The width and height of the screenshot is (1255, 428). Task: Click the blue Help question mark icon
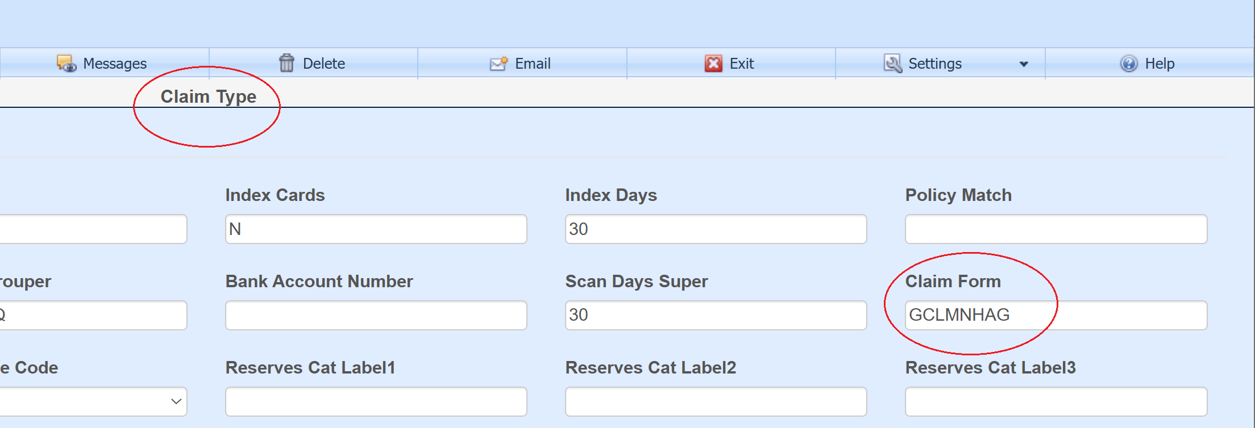coord(1129,64)
